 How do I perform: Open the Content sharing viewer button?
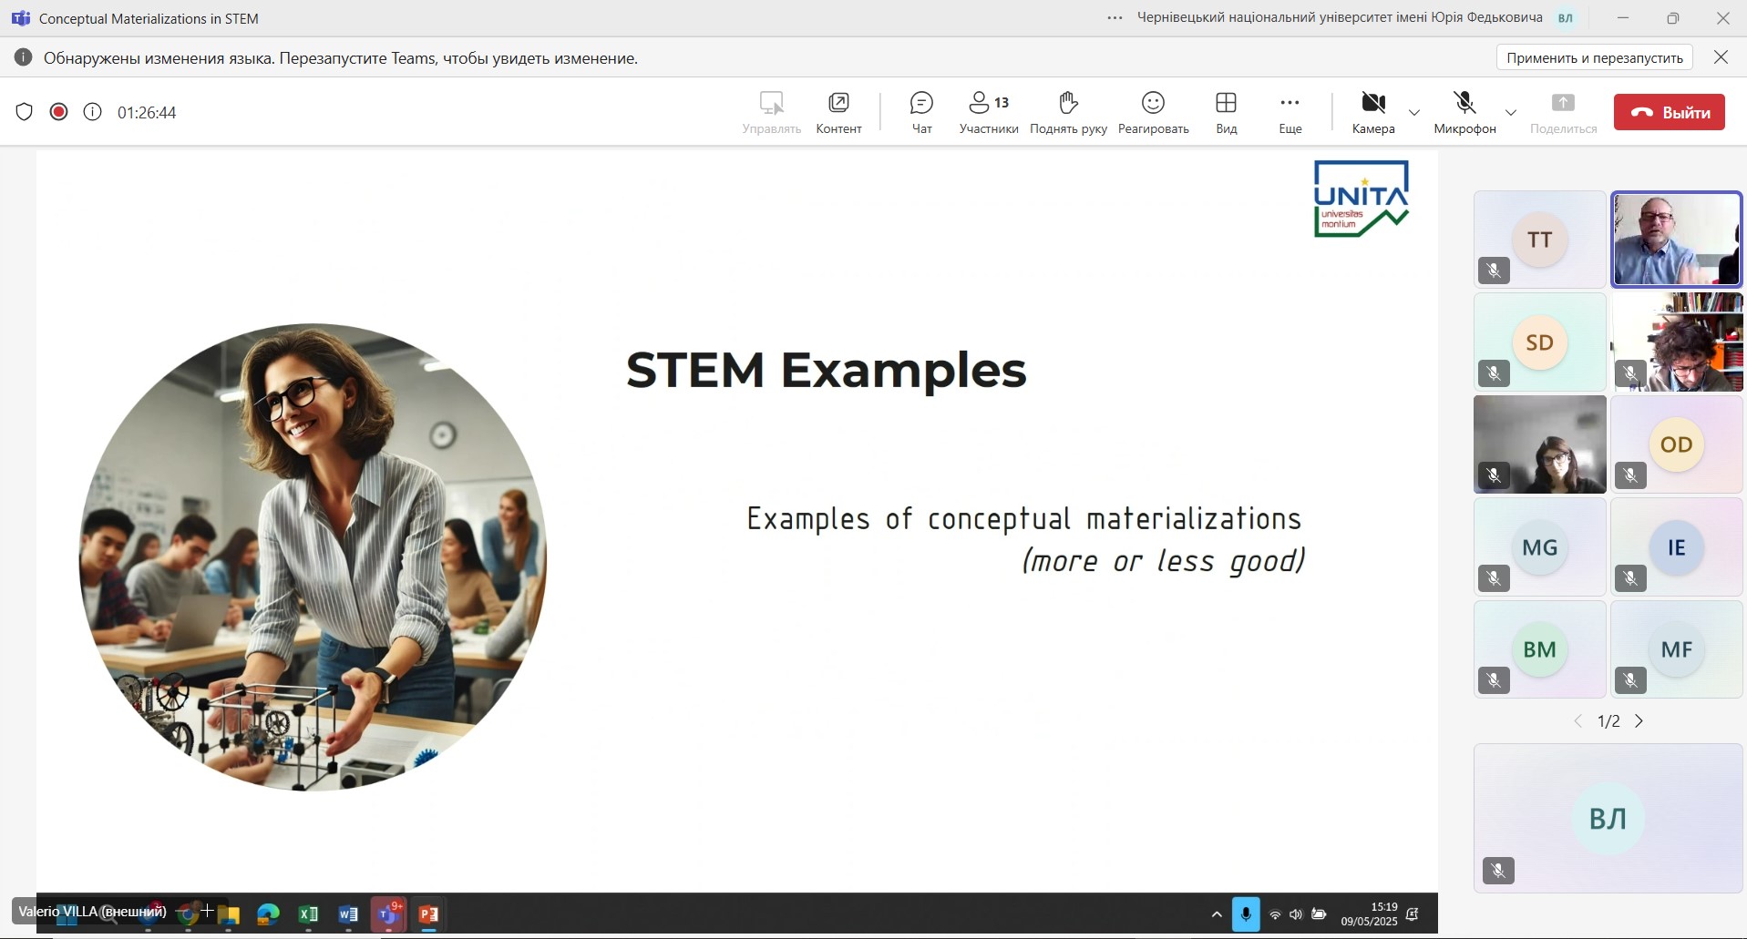tap(838, 112)
